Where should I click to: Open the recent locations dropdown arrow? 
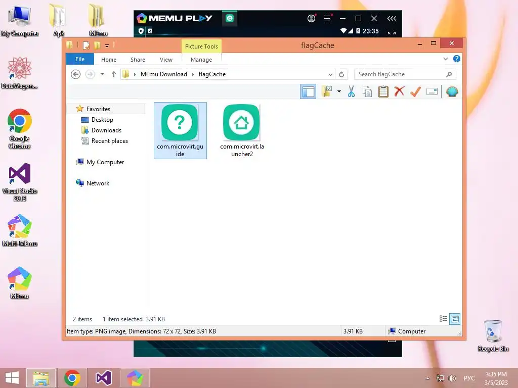102,74
